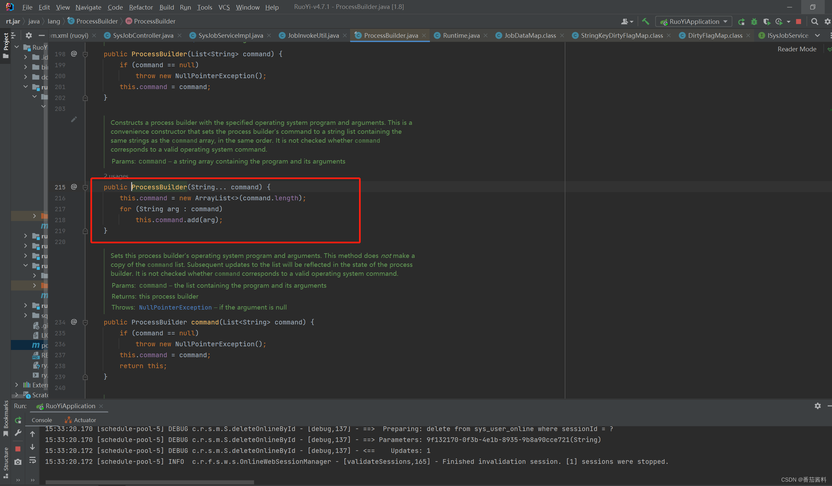Open the code-with-me user icon menu
The width and height of the screenshot is (832, 486).
pyautogui.click(x=627, y=22)
